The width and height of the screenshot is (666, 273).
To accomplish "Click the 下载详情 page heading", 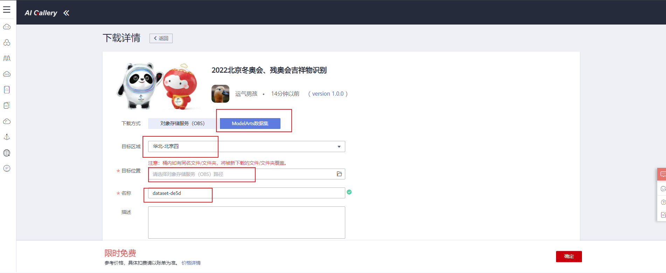I will coord(122,38).
